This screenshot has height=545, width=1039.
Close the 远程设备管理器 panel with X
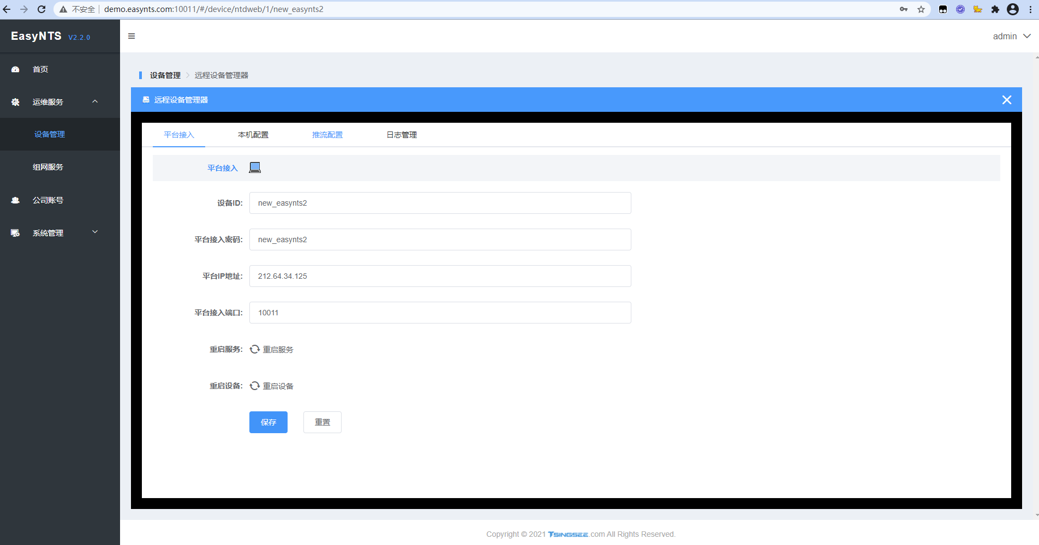pos(1007,100)
